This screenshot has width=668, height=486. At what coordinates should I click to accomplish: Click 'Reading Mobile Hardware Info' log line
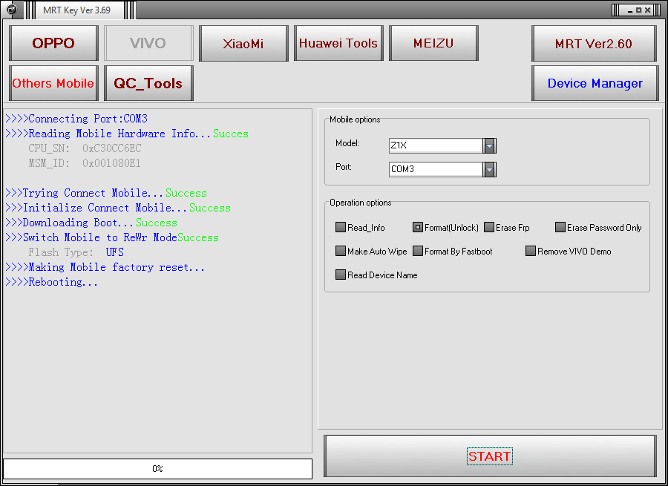(x=127, y=134)
